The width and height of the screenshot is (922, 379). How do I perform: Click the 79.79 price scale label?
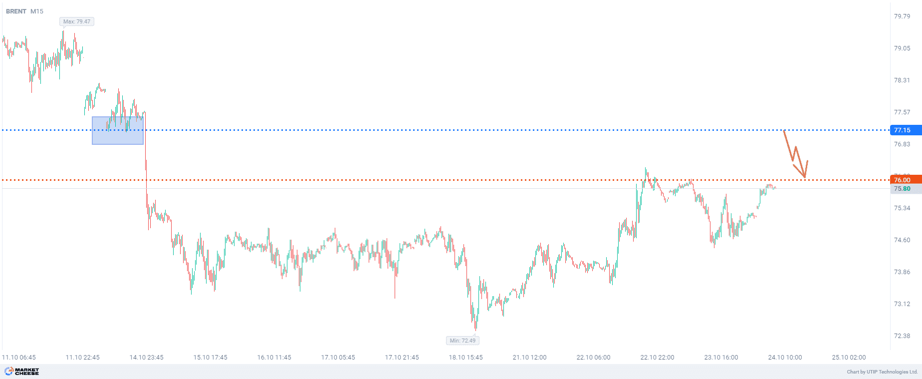click(902, 16)
